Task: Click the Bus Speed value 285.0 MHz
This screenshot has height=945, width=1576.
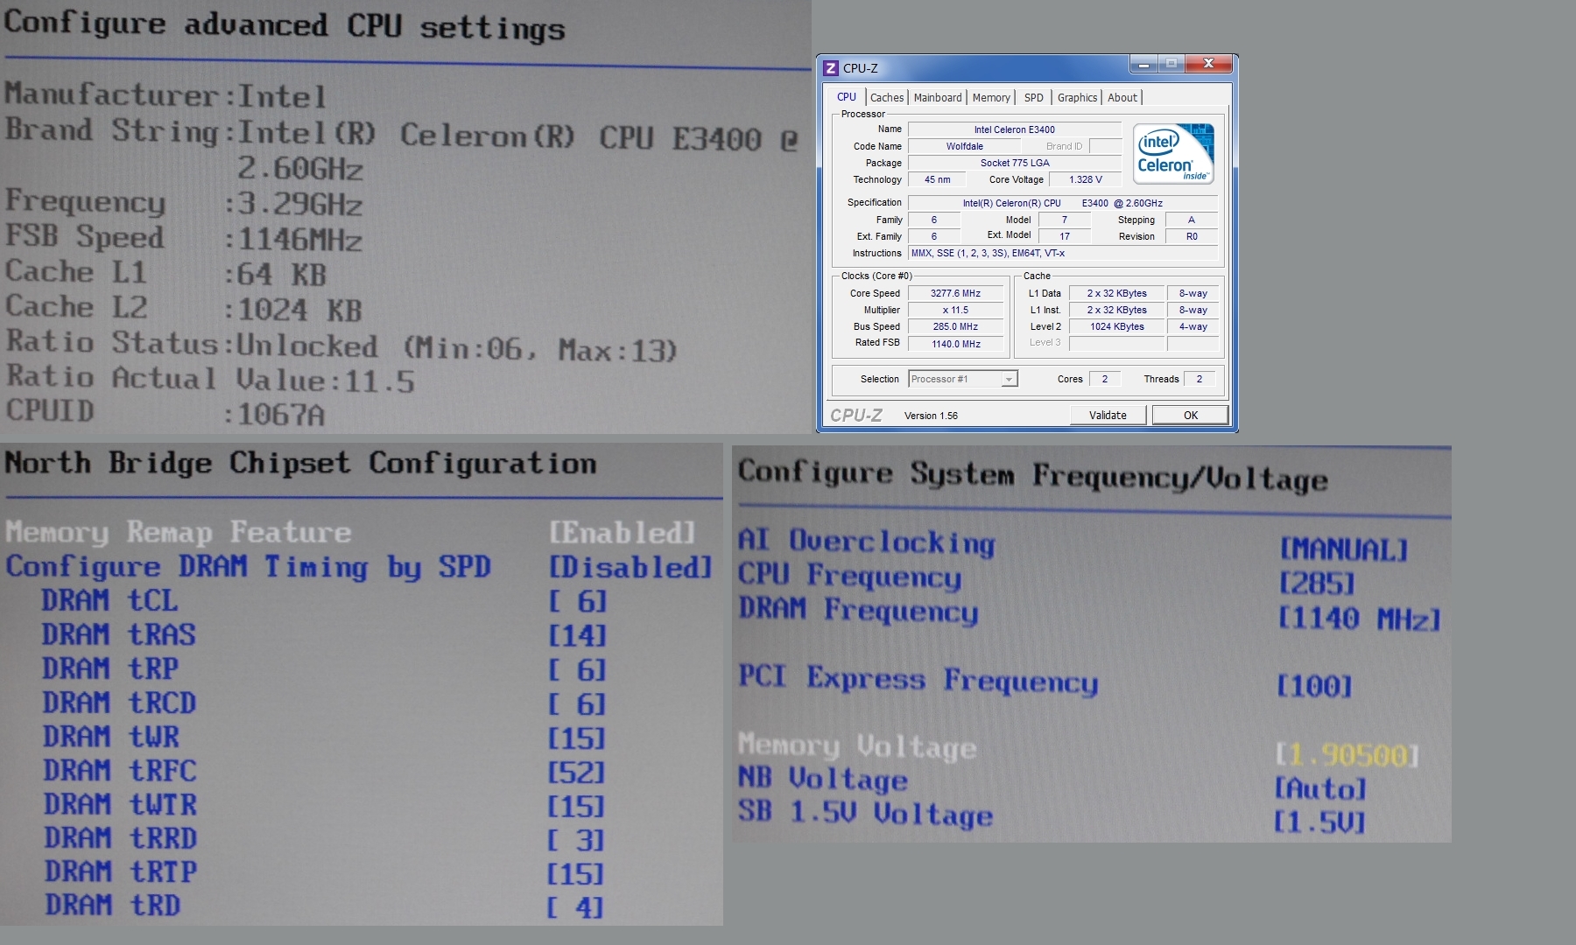Action: pos(955,326)
